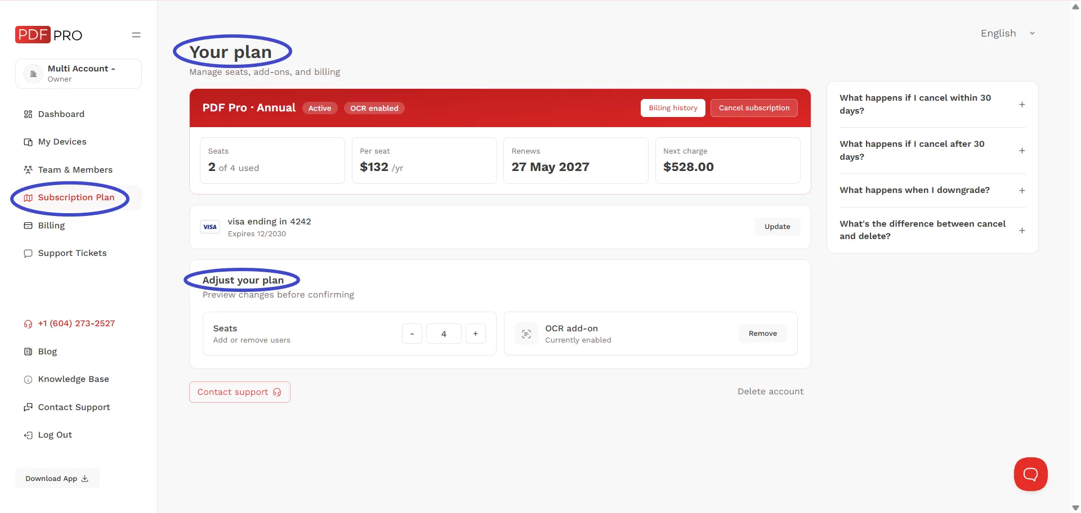Click the outlined Contact support button
Viewport: 1081px width, 513px height.
click(x=240, y=392)
